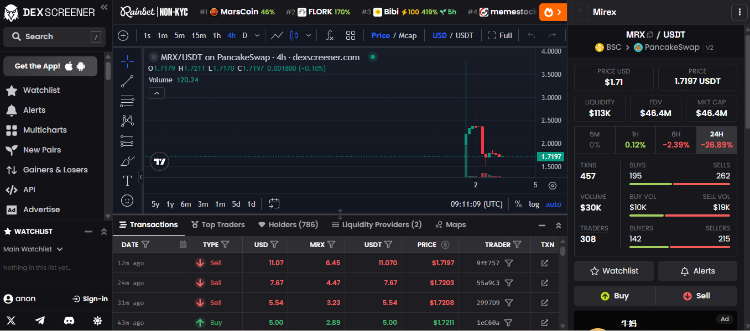Switch chart to Price display
750x331 pixels.
(381, 35)
